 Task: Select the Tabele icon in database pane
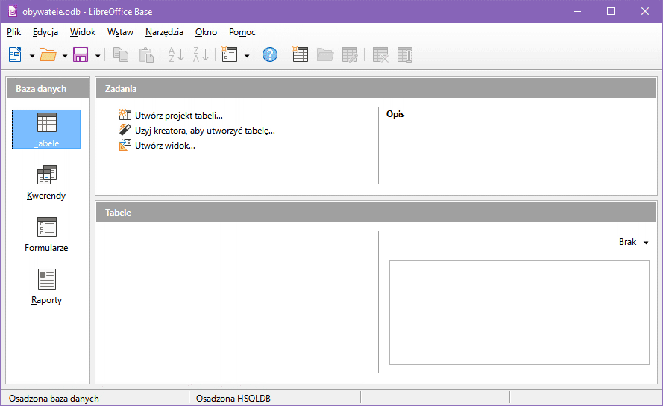(x=46, y=128)
